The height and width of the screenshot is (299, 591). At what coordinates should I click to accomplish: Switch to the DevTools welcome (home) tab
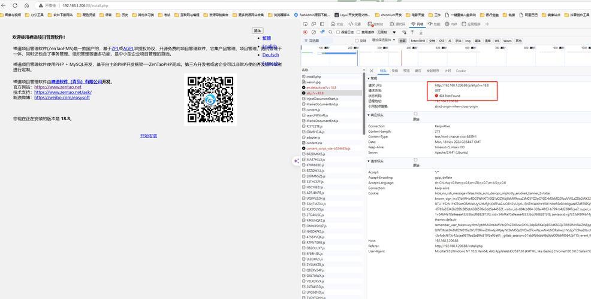coord(337,24)
